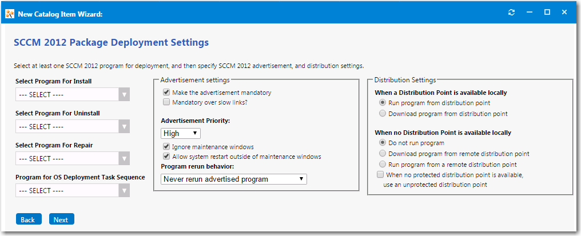The height and width of the screenshot is (236, 581).
Task: Choose Run program from a remote distribution point
Action: pos(383,165)
